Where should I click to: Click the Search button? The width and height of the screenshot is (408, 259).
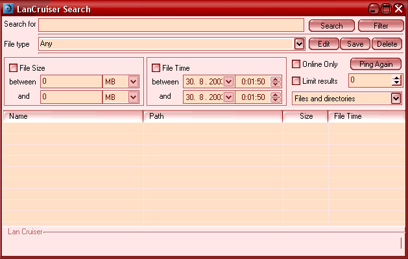coord(331,26)
